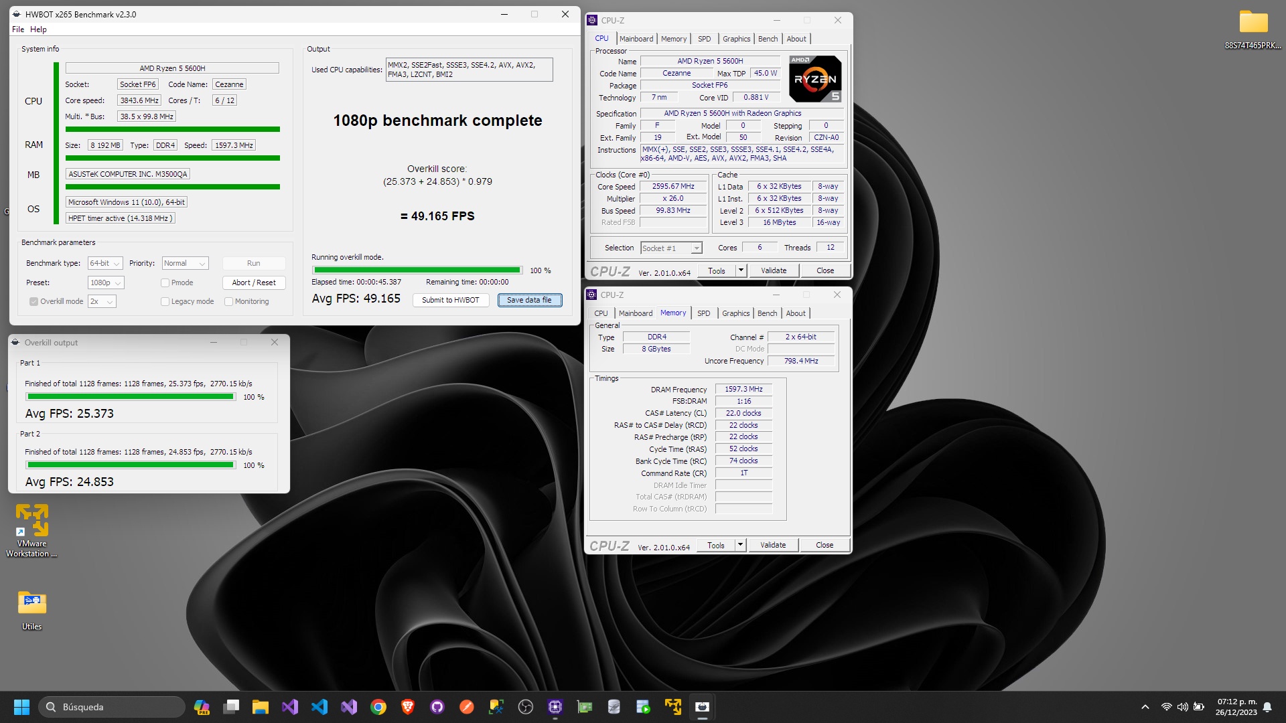Click Tools button in top CPU-Z

[x=717, y=270]
